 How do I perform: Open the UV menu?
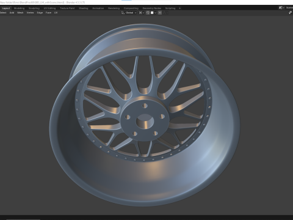[x=56, y=13]
